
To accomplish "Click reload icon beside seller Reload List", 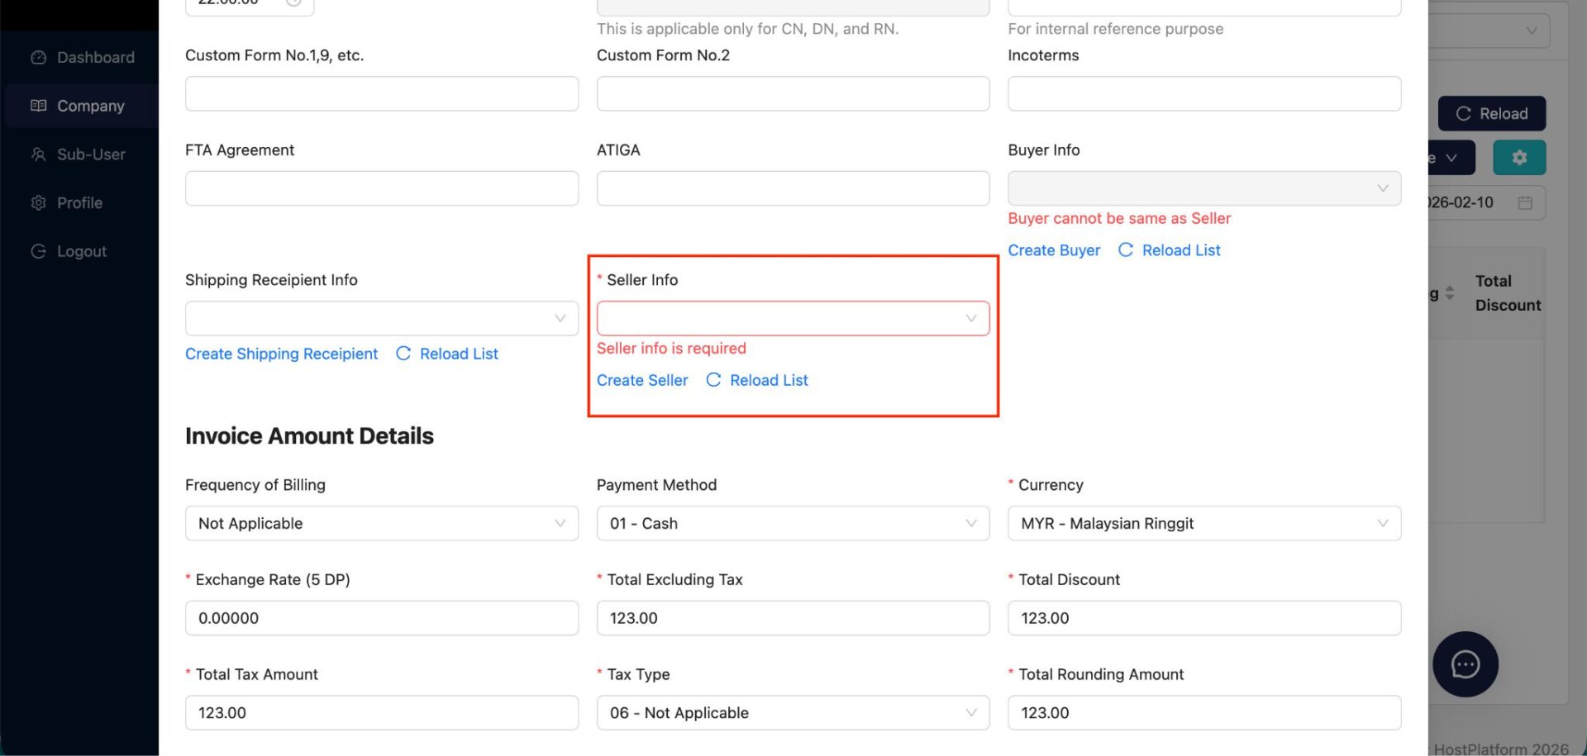I will tap(713, 380).
